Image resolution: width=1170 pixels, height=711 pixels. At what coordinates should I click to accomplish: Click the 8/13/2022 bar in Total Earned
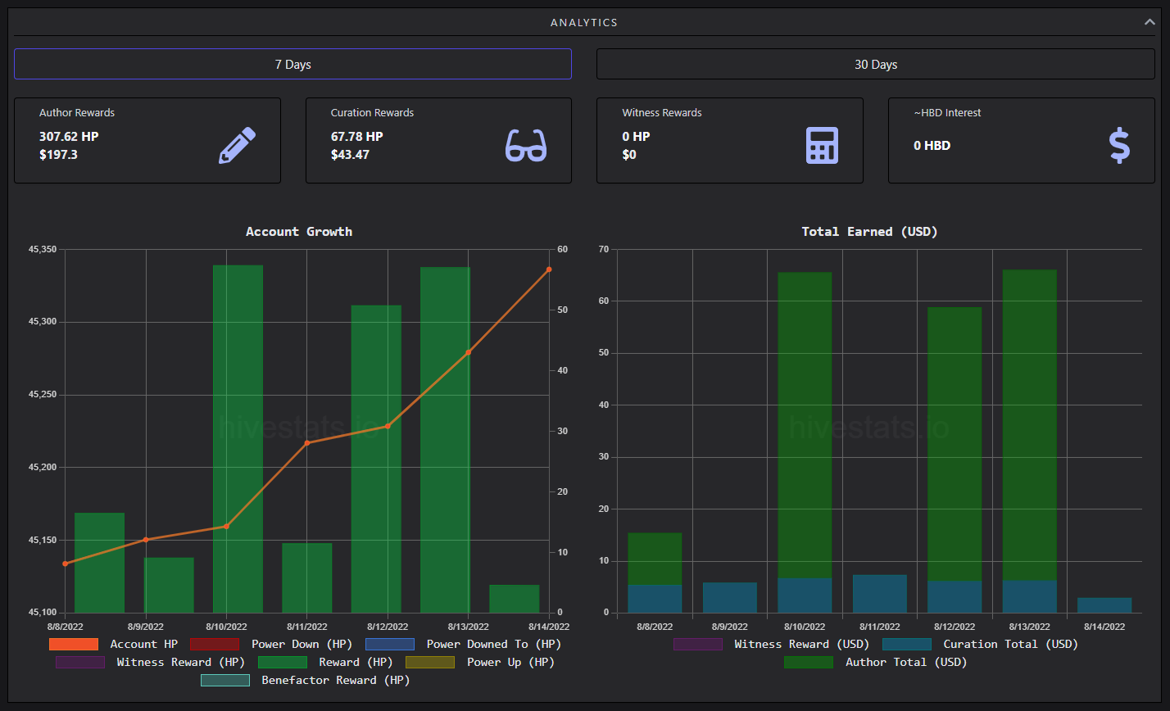[x=1029, y=442]
